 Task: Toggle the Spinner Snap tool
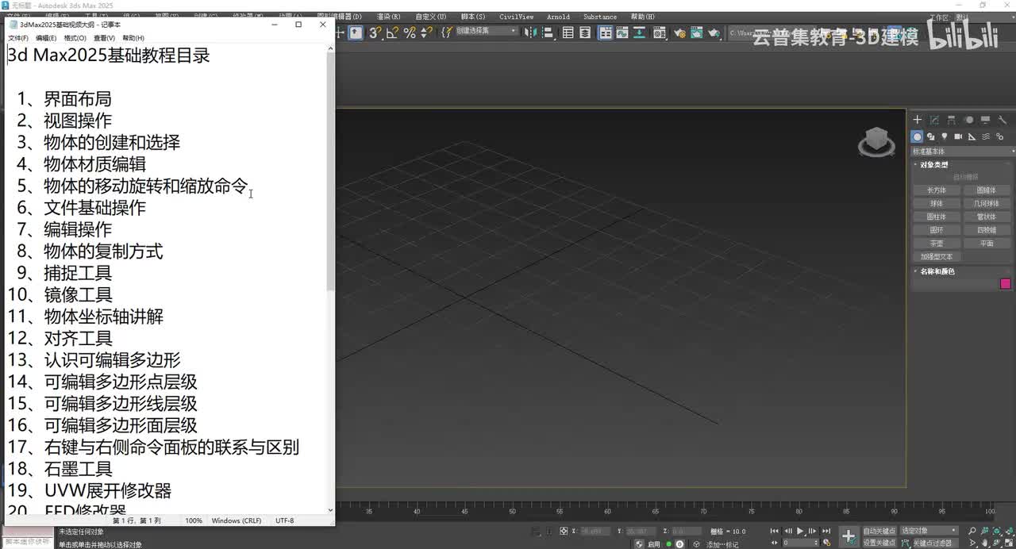[426, 33]
